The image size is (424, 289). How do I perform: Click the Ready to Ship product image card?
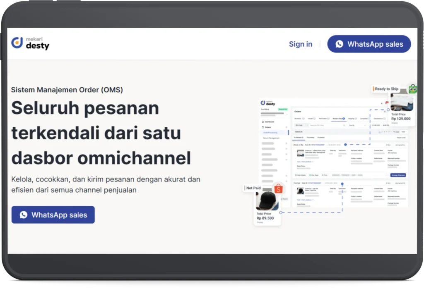point(401,102)
